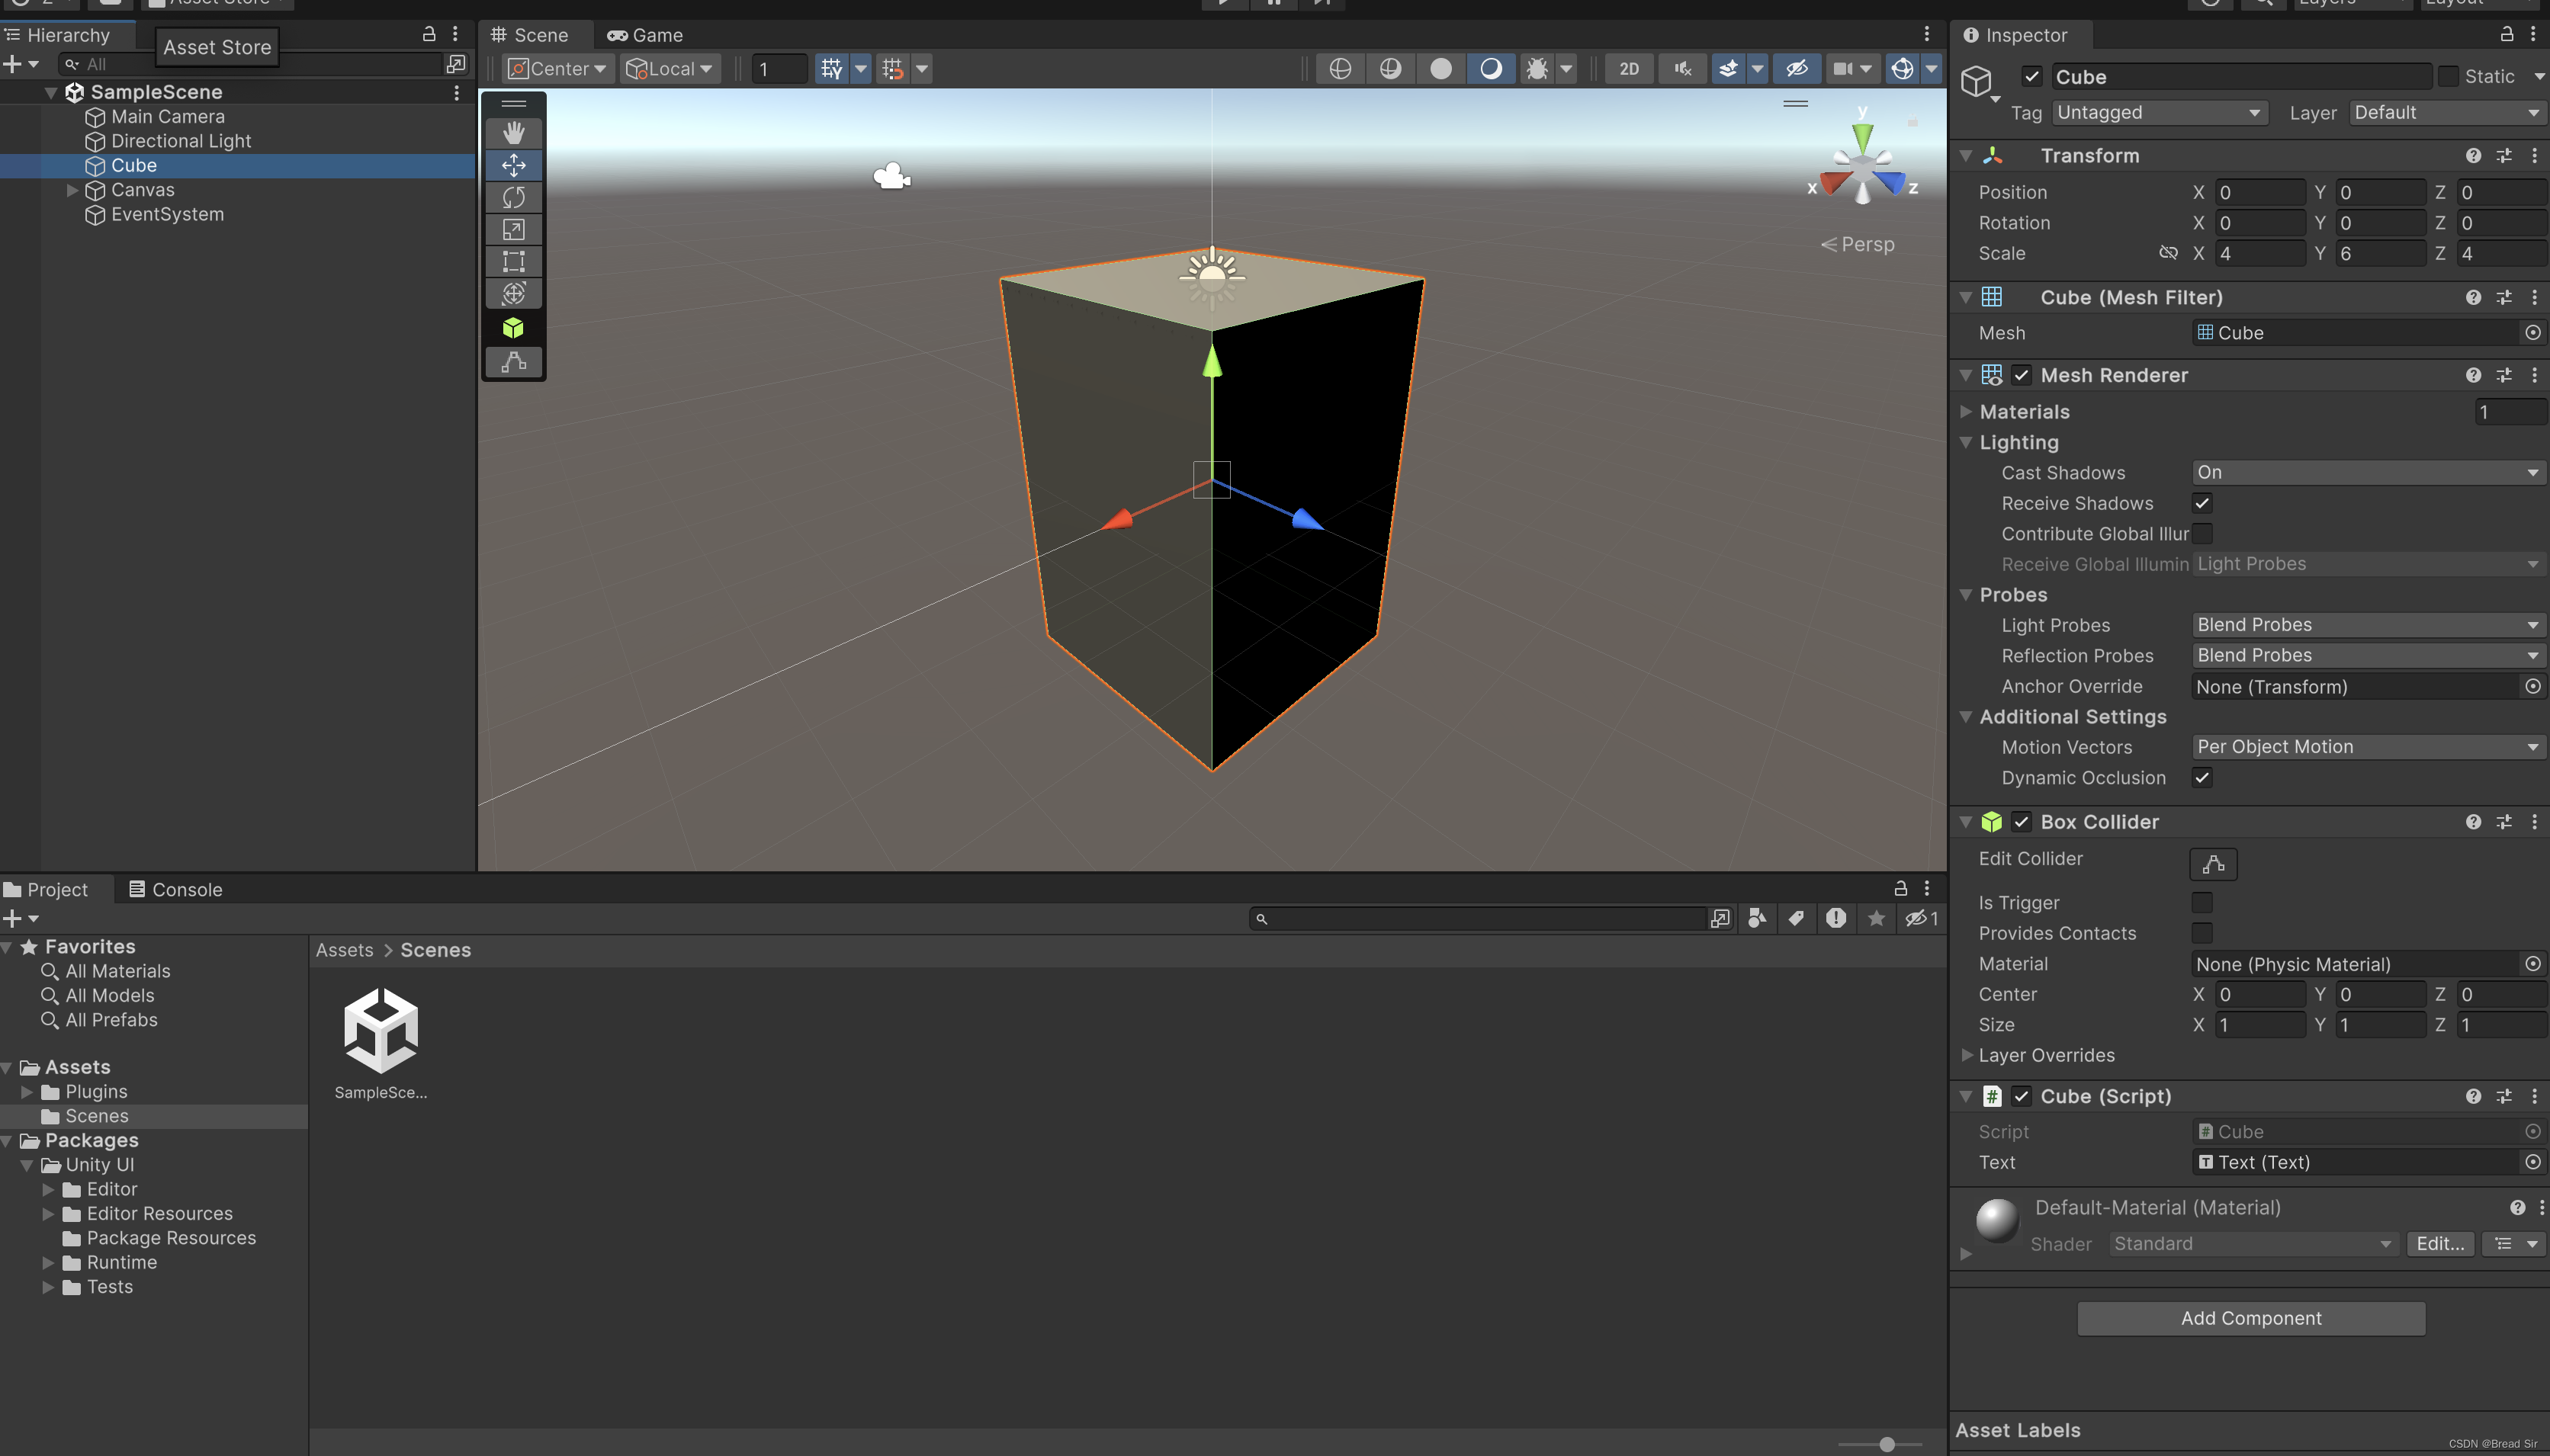Open the Light Probes dropdown
The height and width of the screenshot is (1456, 2550).
pos(2368,624)
